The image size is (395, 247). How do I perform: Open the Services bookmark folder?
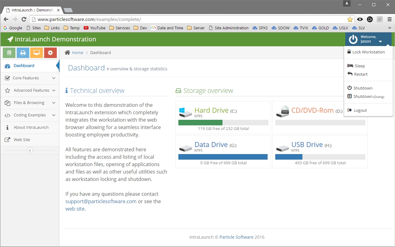(x=119, y=28)
